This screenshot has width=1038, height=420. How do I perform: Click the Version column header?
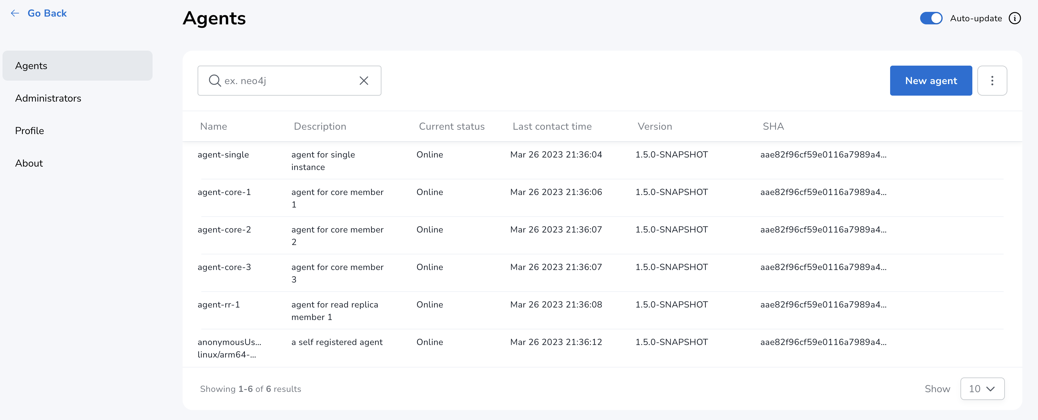coord(654,127)
